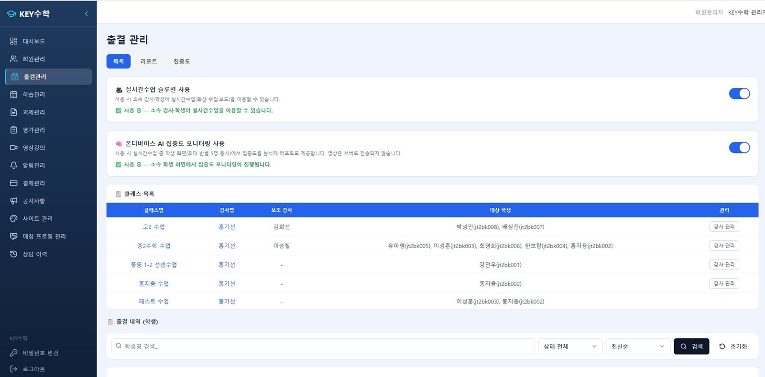Click the 학생명 검색 input field
The image size is (765, 377).
[x=323, y=346]
